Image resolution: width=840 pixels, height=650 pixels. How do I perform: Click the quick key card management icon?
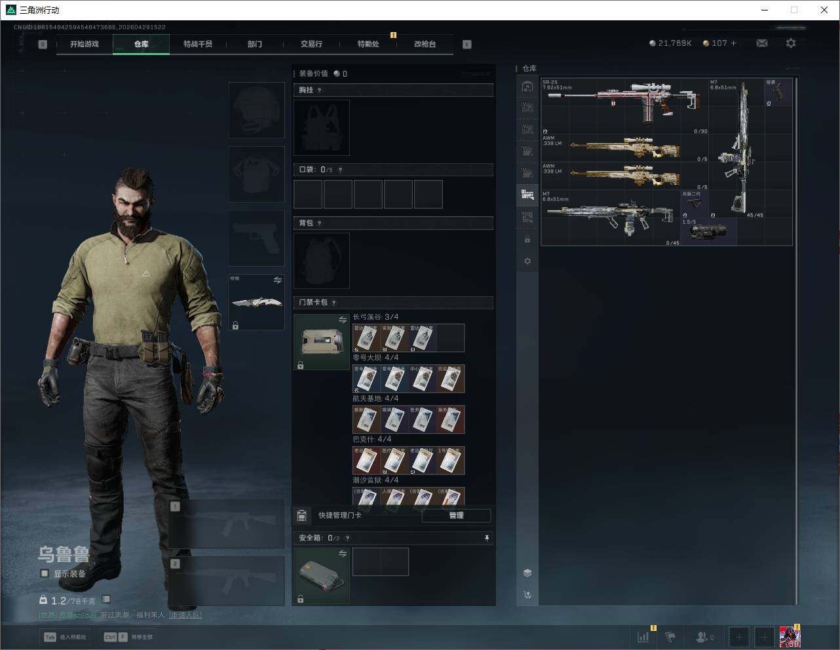(x=302, y=516)
